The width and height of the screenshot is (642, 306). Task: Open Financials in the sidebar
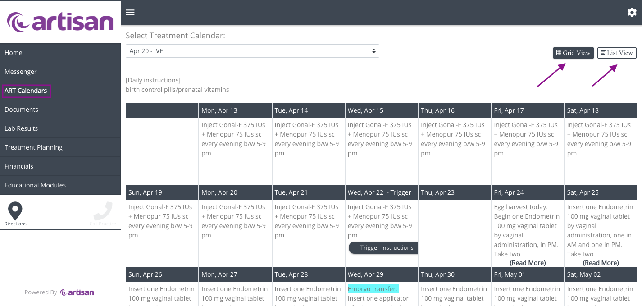tap(19, 166)
